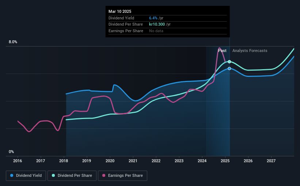Click the 2020 x-axis label
The height and width of the screenshot is (186, 300).
click(x=110, y=161)
